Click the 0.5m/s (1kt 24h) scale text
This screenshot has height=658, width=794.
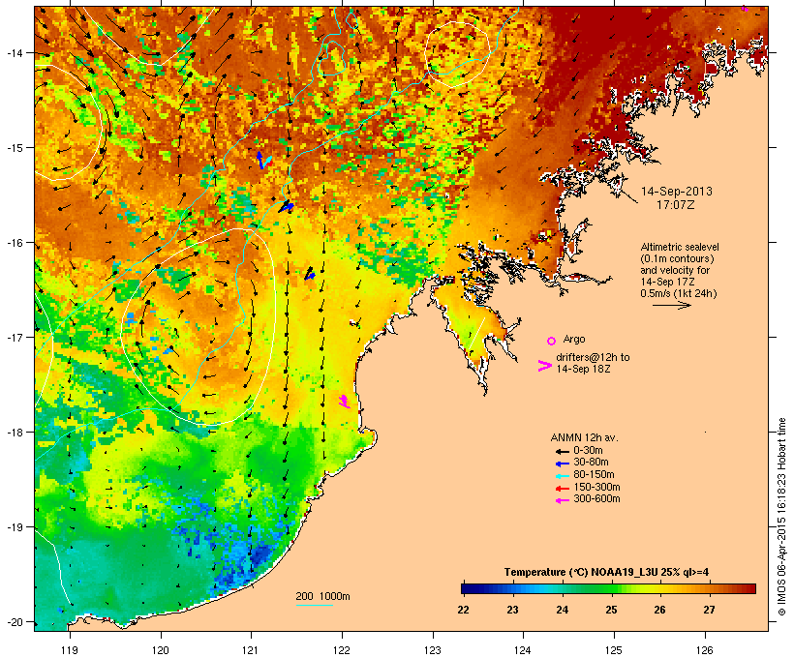click(x=679, y=293)
